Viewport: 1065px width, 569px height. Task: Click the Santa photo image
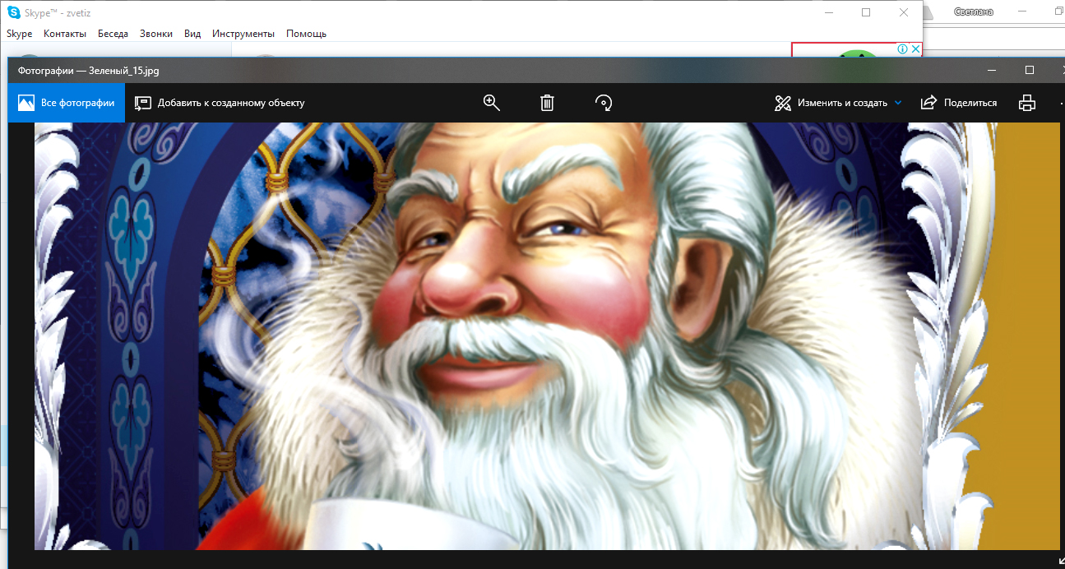547,336
